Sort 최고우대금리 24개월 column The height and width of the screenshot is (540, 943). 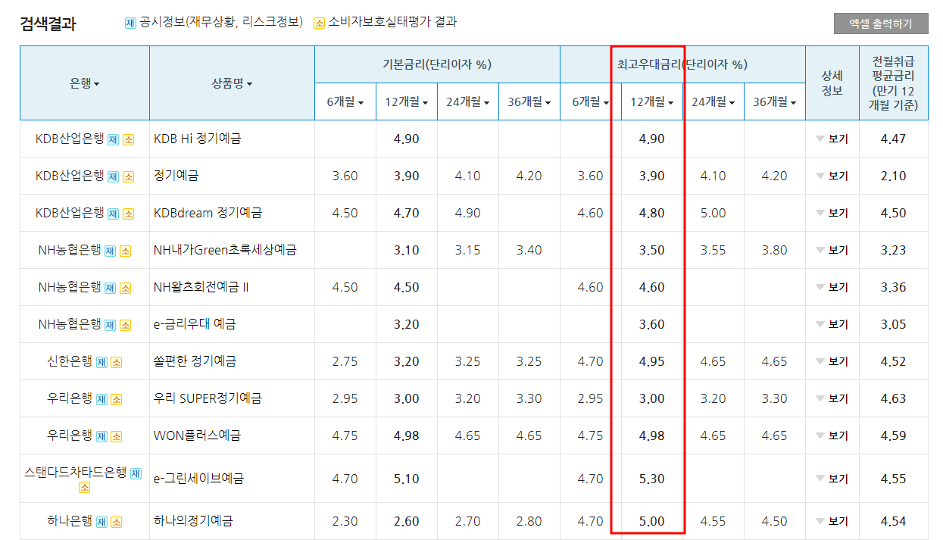(x=713, y=101)
